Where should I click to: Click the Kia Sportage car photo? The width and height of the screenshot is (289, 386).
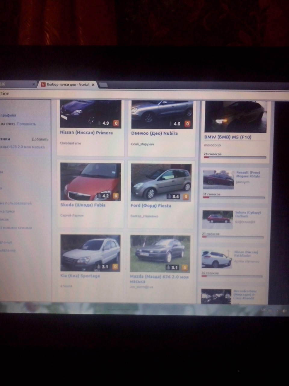coord(90,253)
